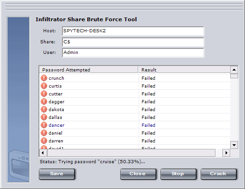The width and height of the screenshot is (245, 189).
Task: Select the warning icon next to cutter
Action: pos(44,94)
